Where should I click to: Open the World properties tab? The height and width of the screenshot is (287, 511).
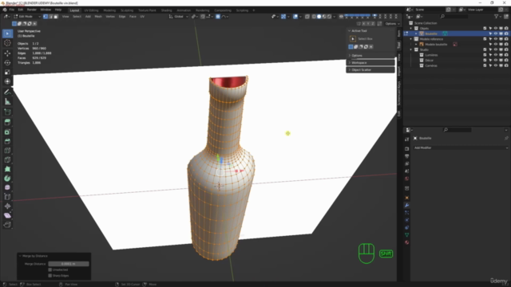tap(406, 179)
